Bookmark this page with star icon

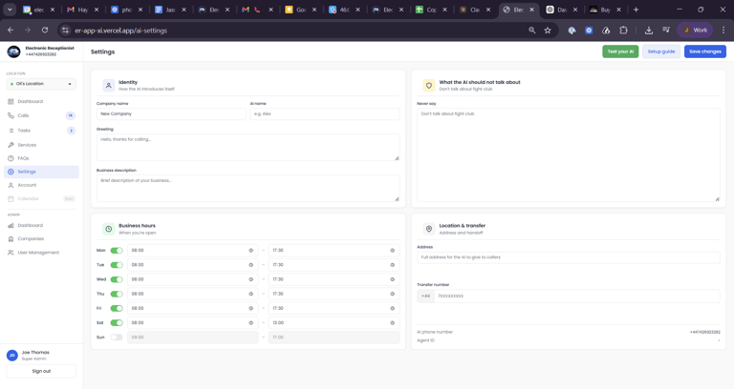pyautogui.click(x=548, y=31)
